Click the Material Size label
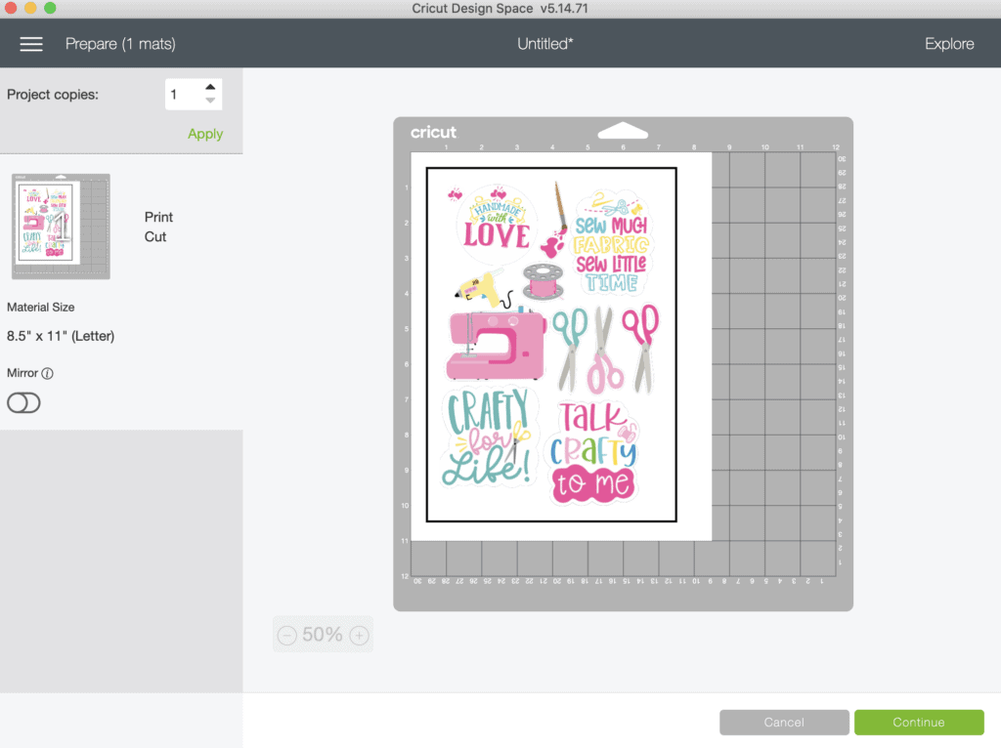The image size is (1001, 748). [41, 308]
